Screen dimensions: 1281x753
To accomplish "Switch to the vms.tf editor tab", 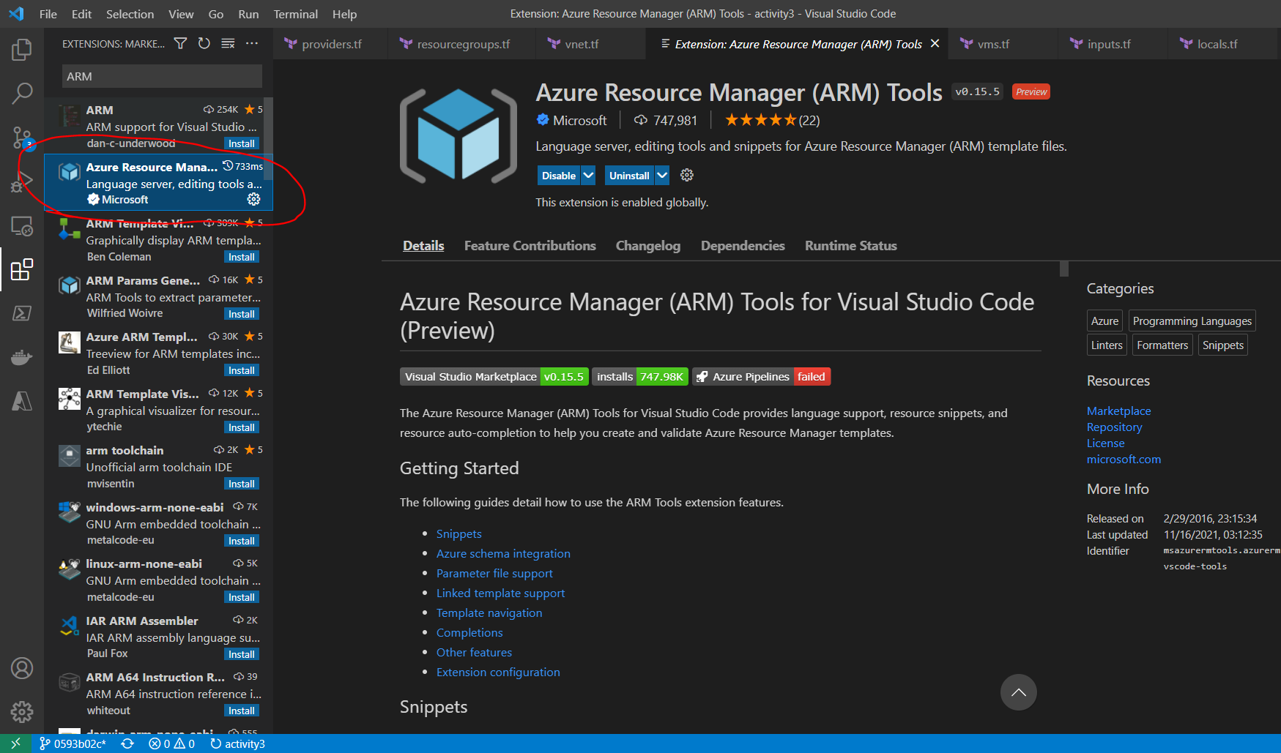I will pos(992,43).
